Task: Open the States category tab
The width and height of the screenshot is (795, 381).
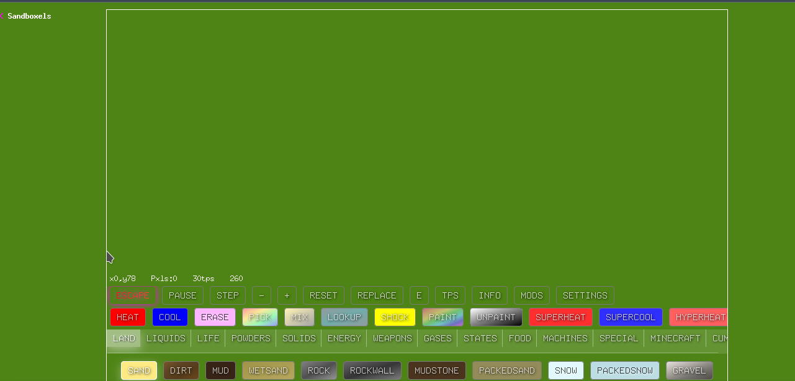Action: (480, 338)
